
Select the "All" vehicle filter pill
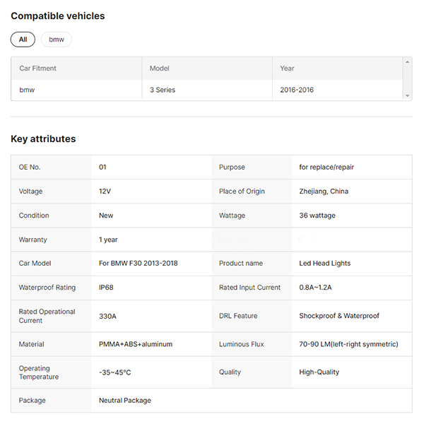pos(23,40)
